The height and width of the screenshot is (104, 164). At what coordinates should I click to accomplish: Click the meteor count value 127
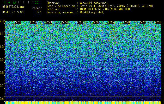point(39,12)
